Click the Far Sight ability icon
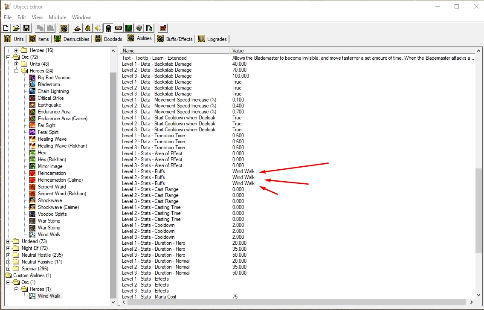The height and width of the screenshot is (310, 484). tap(32, 125)
